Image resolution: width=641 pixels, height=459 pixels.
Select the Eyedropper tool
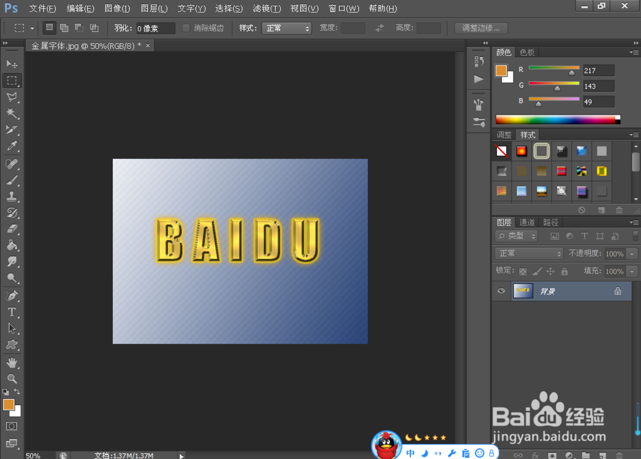(x=12, y=146)
